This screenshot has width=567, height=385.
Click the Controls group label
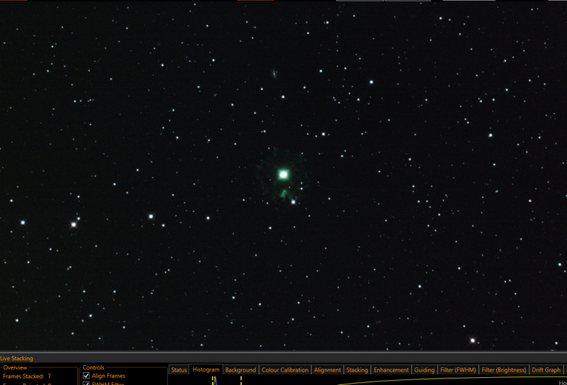click(x=94, y=367)
